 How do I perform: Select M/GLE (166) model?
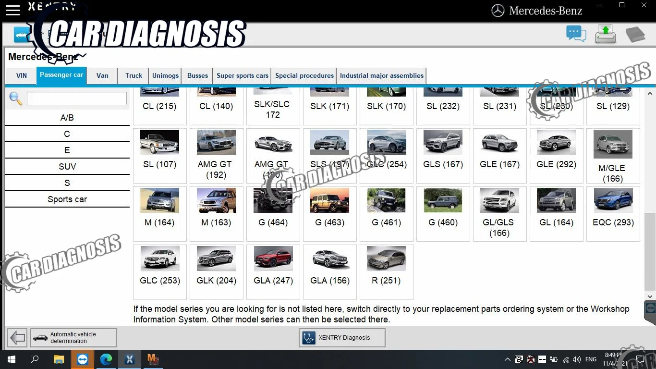613,156
